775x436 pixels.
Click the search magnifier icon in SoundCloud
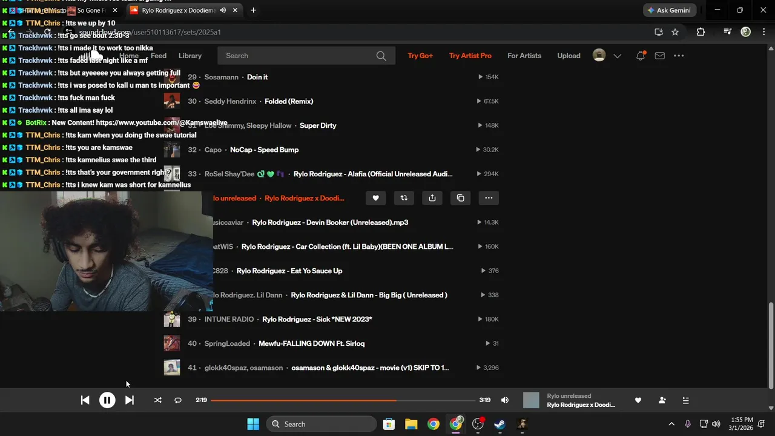[381, 56]
